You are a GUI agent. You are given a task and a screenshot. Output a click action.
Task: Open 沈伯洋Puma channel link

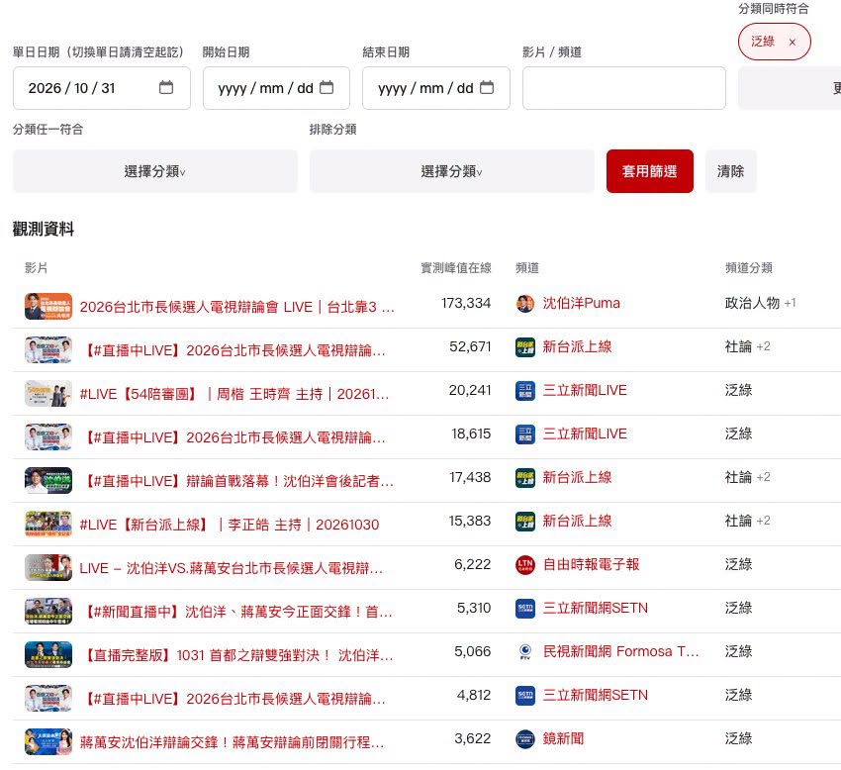click(582, 303)
